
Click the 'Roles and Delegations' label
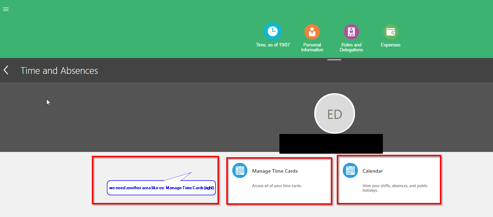351,47
